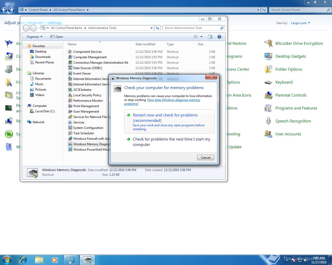Open the change view options arrow
This screenshot has width=332, height=265.
click(201, 37)
